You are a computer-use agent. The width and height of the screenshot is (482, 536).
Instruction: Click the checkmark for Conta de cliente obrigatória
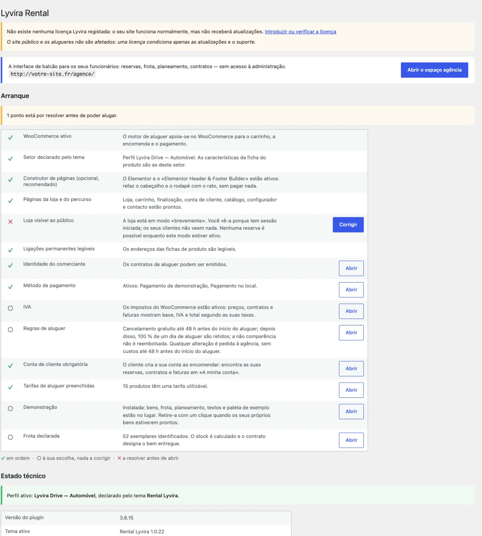coord(11,366)
